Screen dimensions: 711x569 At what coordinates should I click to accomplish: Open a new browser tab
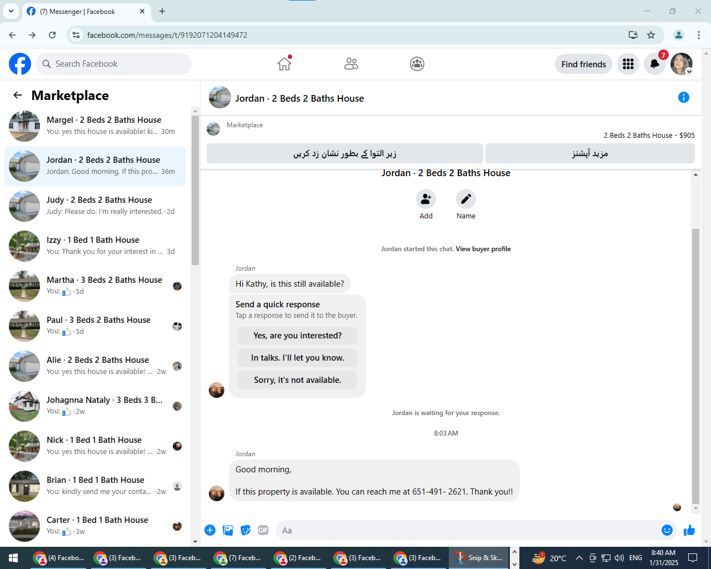click(x=162, y=11)
